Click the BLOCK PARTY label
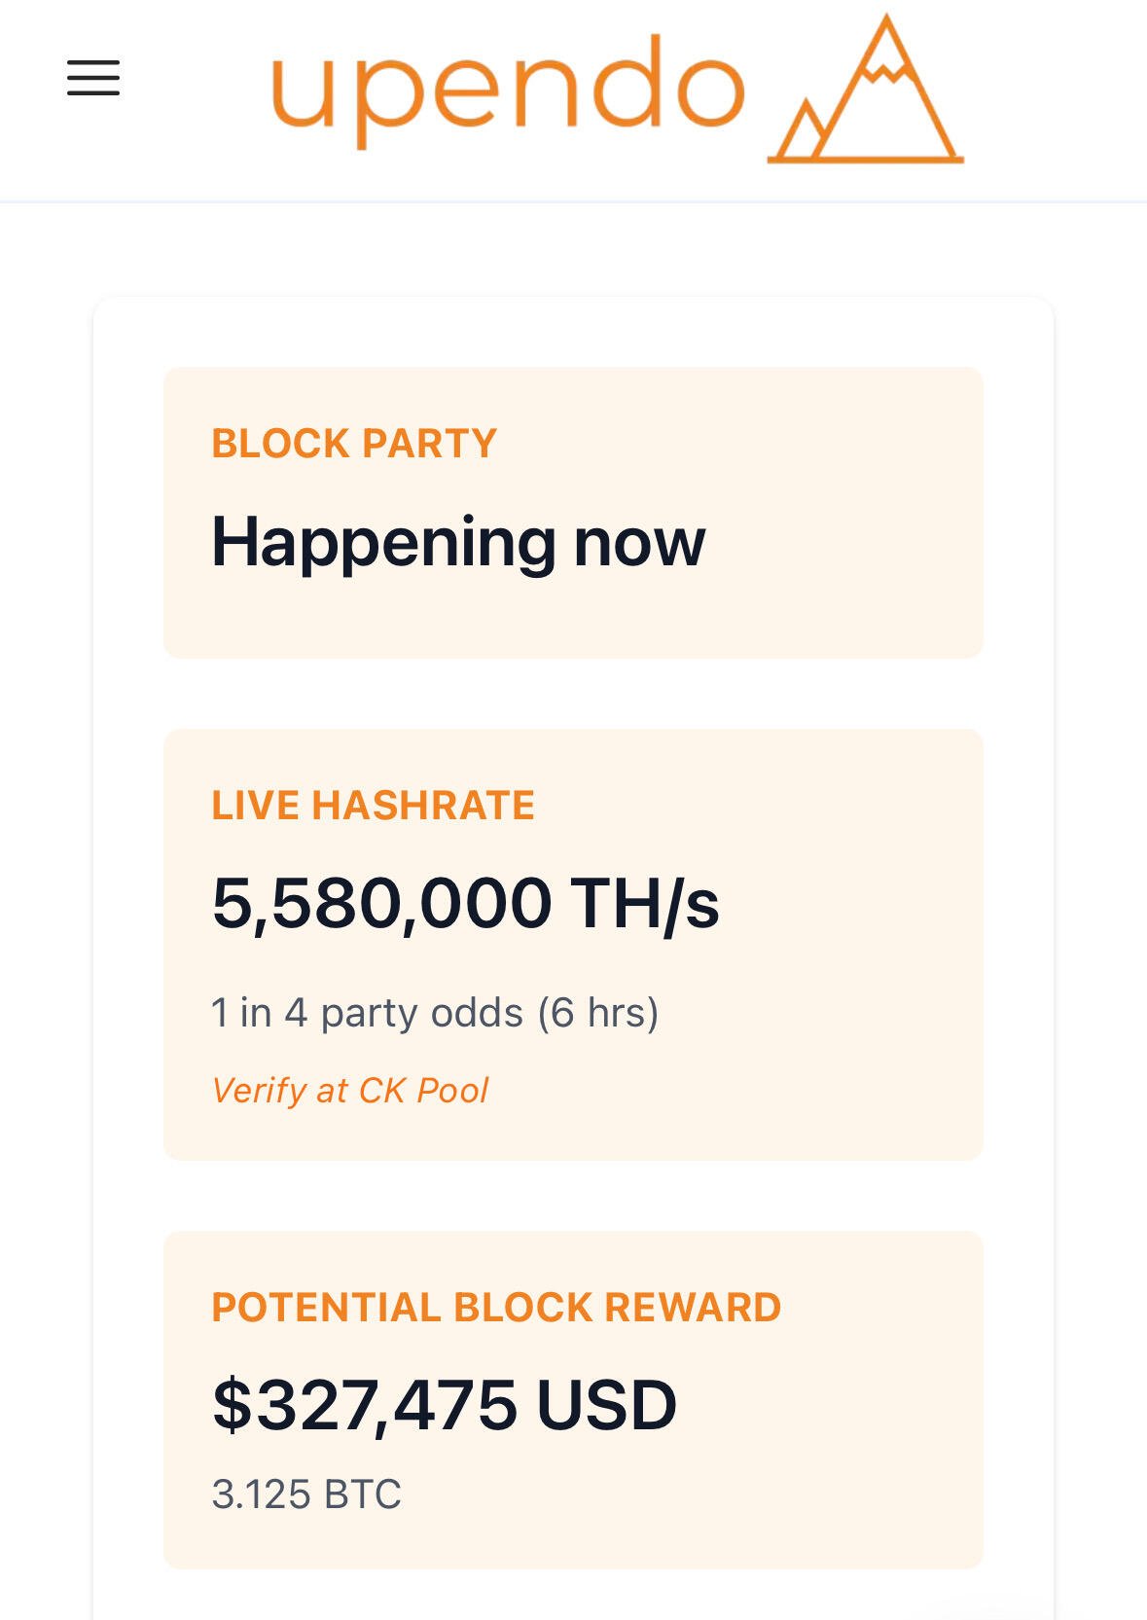Screen dimensions: 1147x1620 (x=354, y=444)
